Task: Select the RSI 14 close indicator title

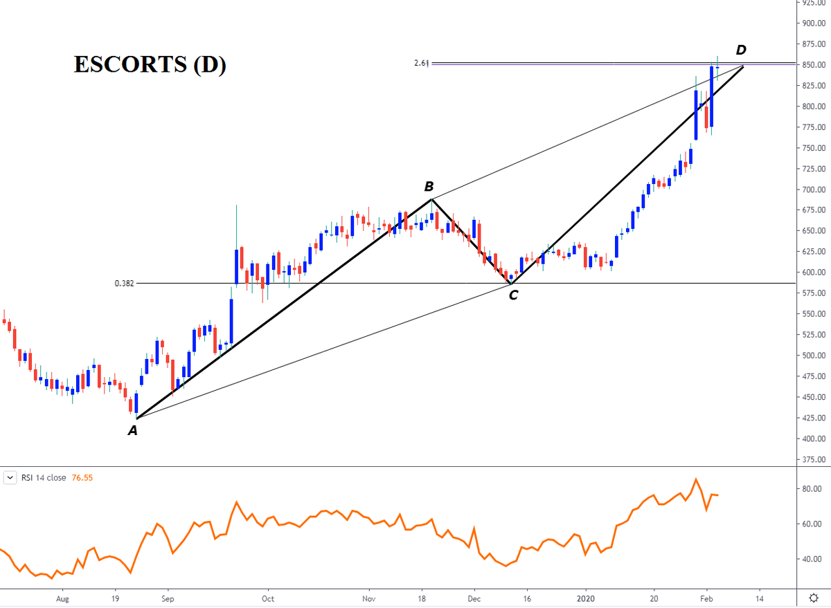Action: point(44,477)
